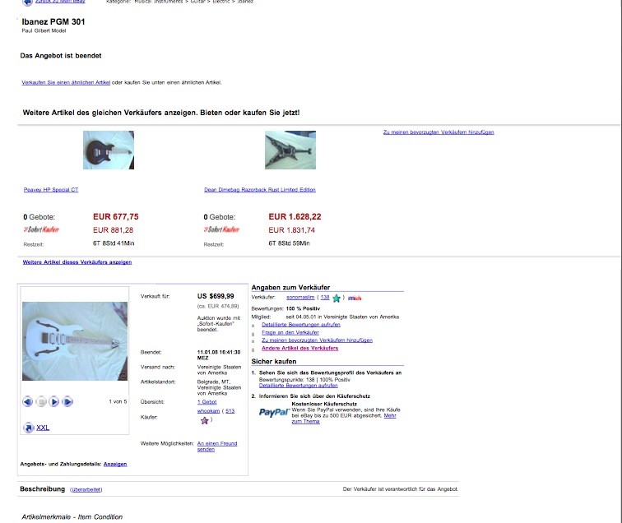Play the photo slideshow
622x523 pixels.
54,401
